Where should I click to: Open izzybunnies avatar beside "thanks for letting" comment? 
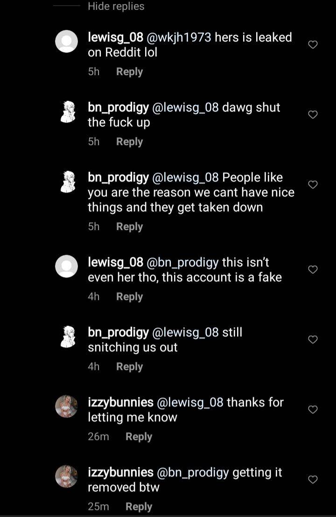(x=66, y=406)
